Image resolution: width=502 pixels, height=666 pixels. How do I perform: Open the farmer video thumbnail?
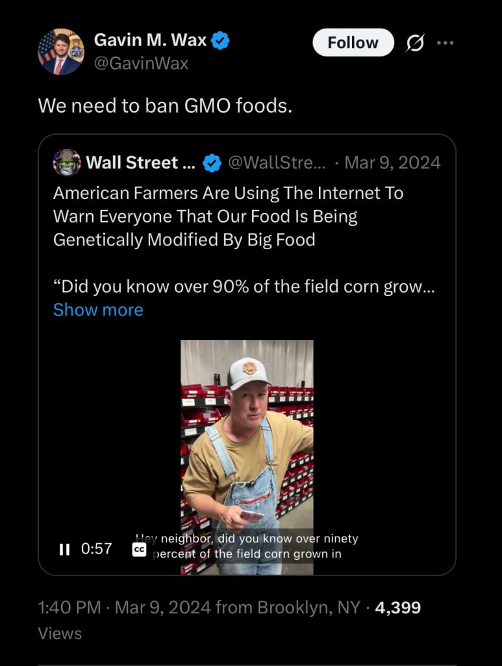[247, 442]
